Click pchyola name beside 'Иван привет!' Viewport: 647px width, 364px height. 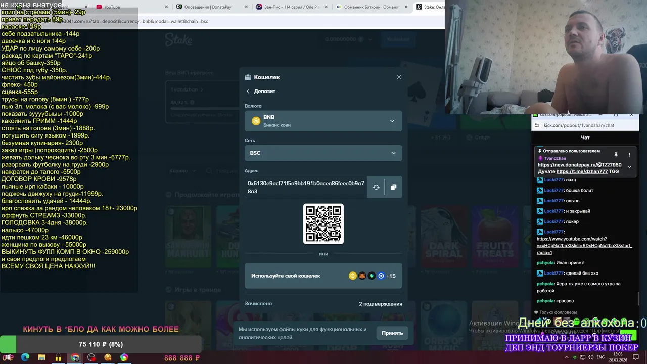(545, 263)
